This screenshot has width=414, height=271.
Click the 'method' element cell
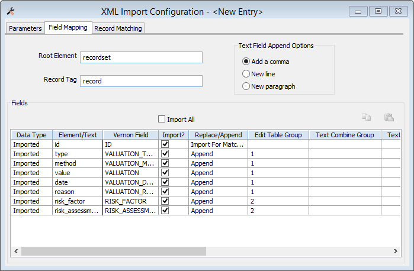78,163
